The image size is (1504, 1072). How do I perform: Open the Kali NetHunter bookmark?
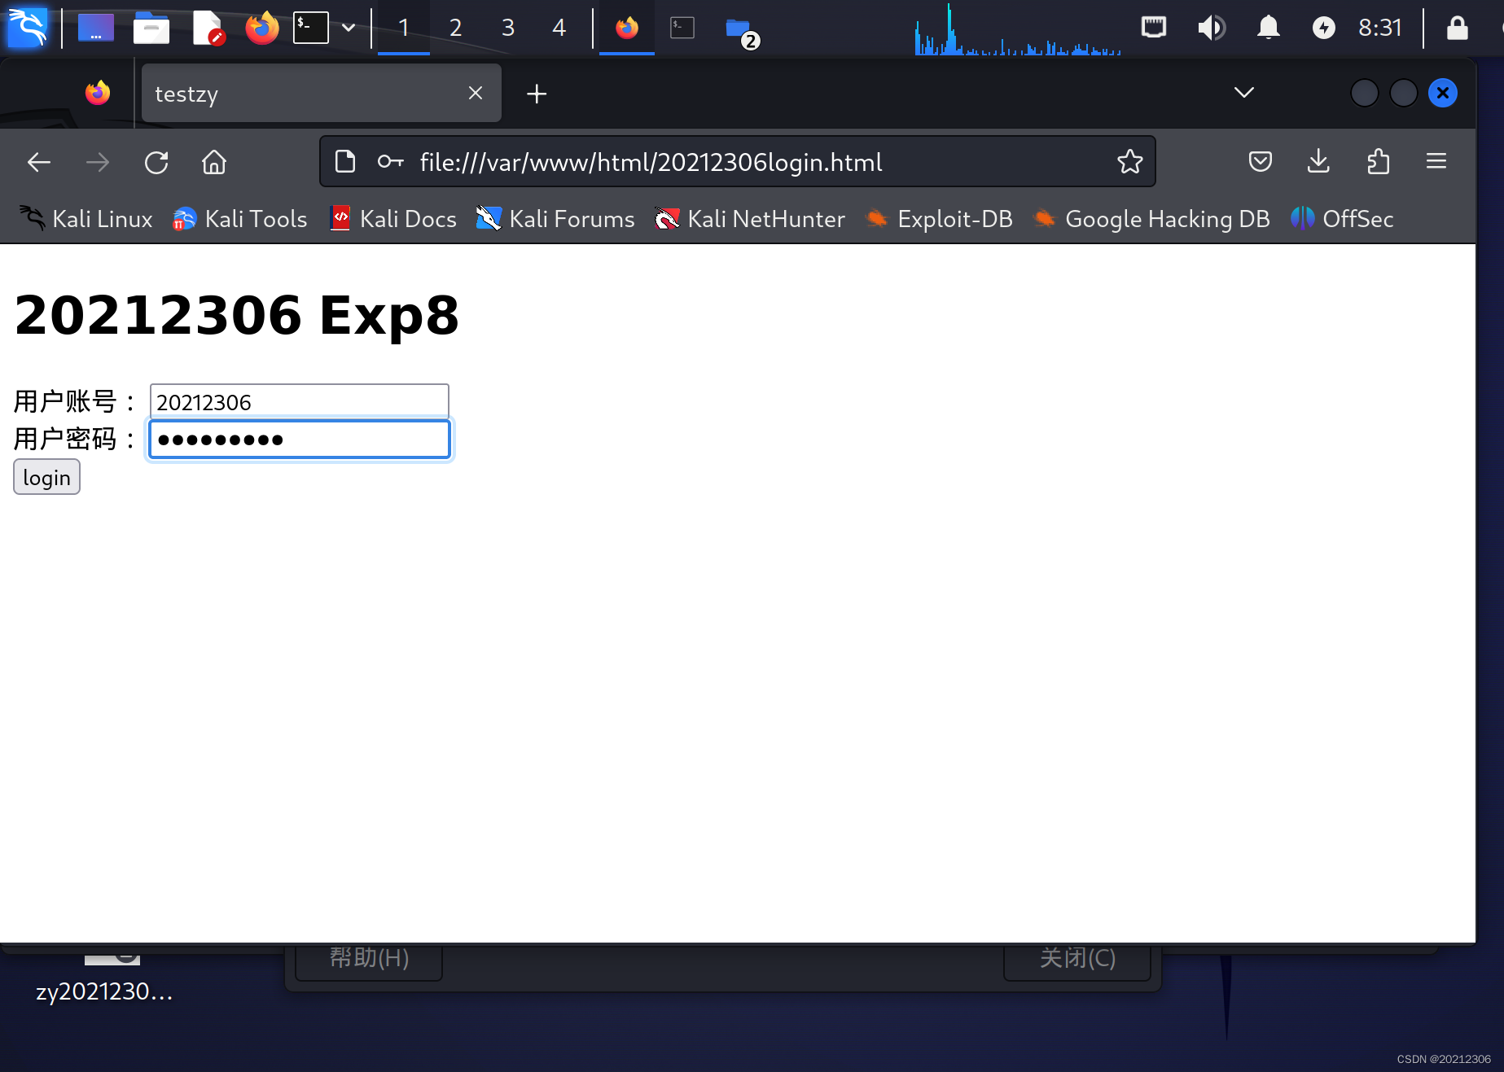[x=750, y=218]
